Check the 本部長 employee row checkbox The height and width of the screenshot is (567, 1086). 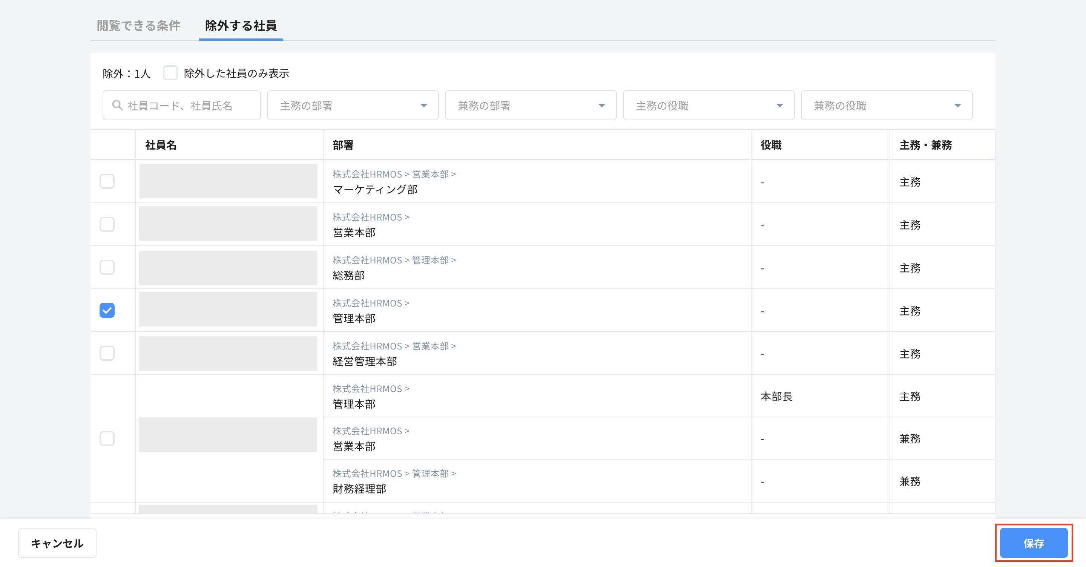107,438
